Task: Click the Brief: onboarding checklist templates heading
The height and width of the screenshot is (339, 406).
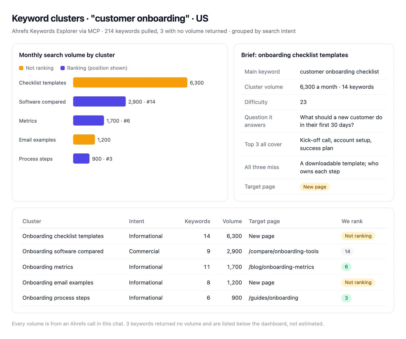Action: point(295,55)
